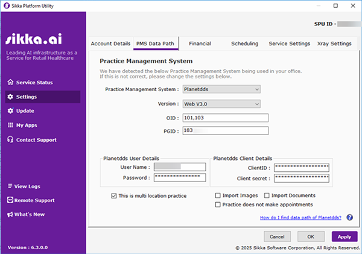Image resolution: width=362 pixels, height=254 pixels.
Task: Click the View Logs lines icon
Action: tap(10, 186)
